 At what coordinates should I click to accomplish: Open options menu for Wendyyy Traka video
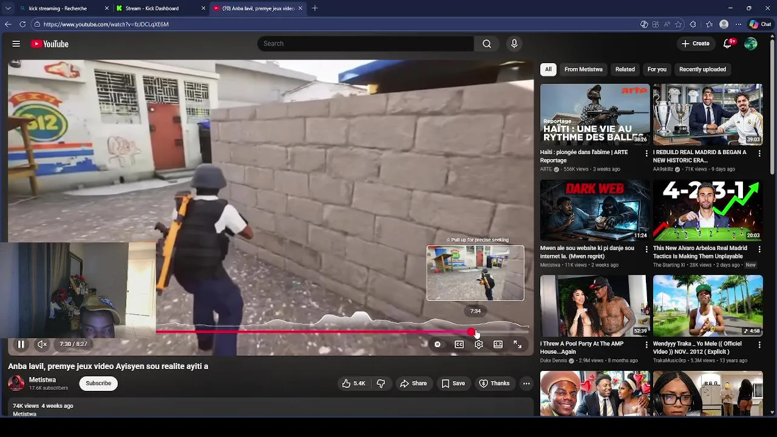759,345
